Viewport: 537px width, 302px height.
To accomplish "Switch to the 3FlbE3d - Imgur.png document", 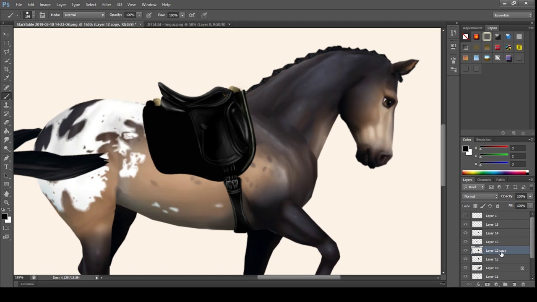I will click(186, 24).
